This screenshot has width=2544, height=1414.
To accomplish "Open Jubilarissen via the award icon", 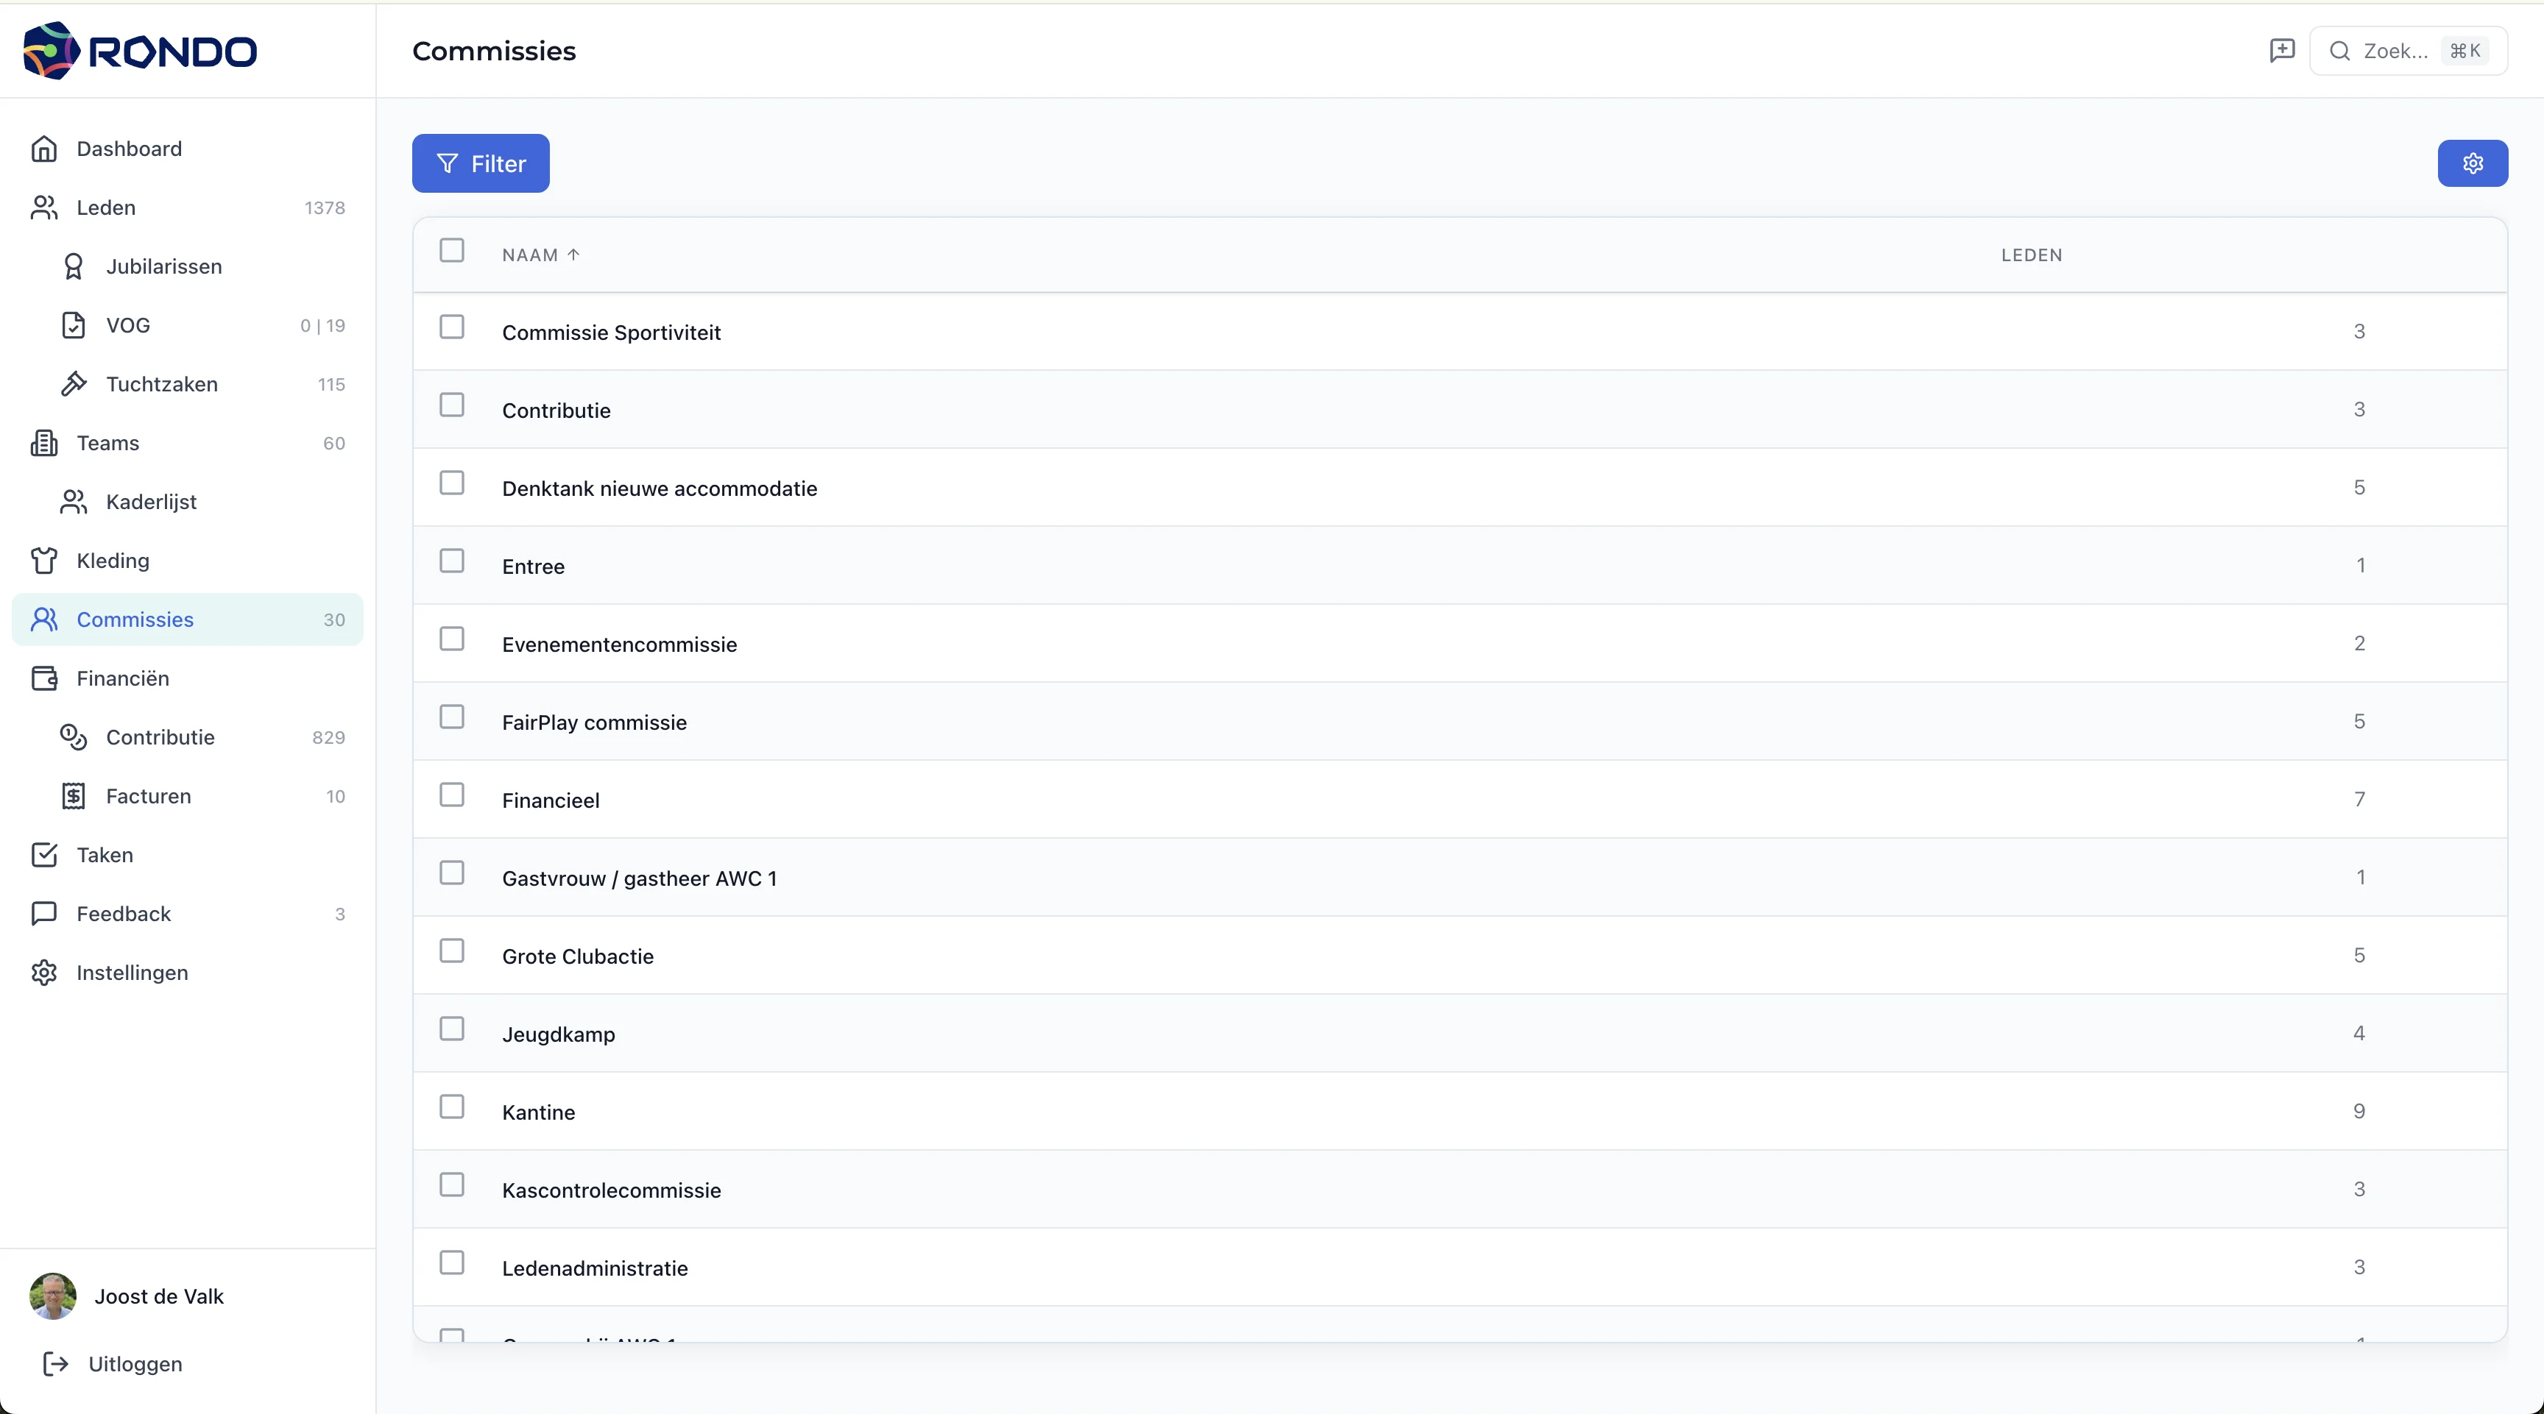I will click(x=73, y=266).
